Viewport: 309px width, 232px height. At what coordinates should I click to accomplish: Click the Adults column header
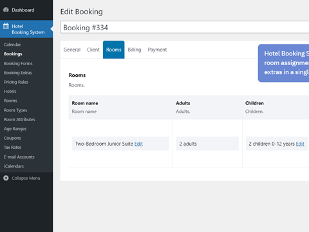[183, 103]
